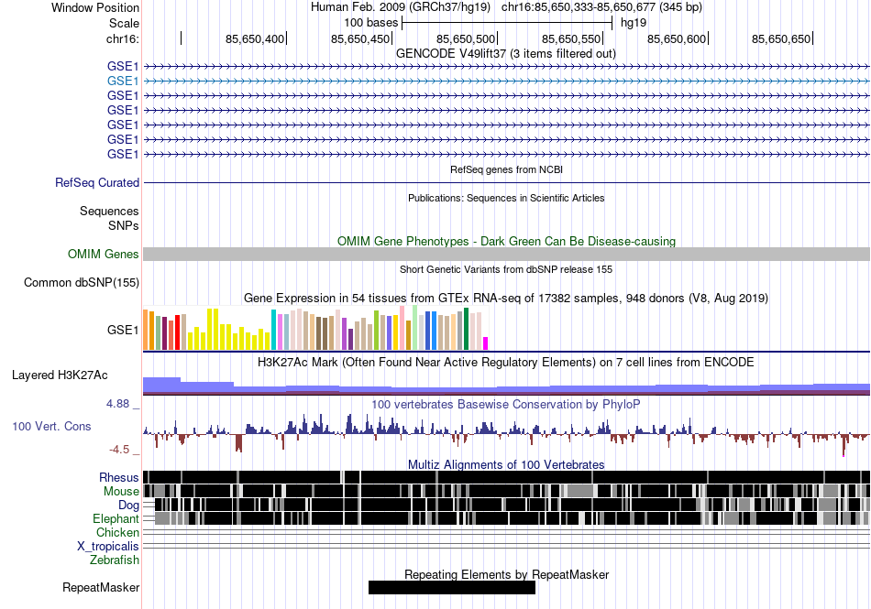
Task: Click the -4.5 PhyloP axis value
Action: [119, 450]
